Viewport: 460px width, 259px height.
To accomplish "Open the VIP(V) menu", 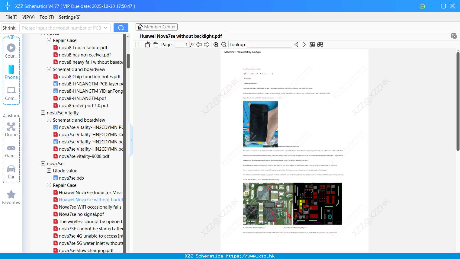I will (28, 17).
